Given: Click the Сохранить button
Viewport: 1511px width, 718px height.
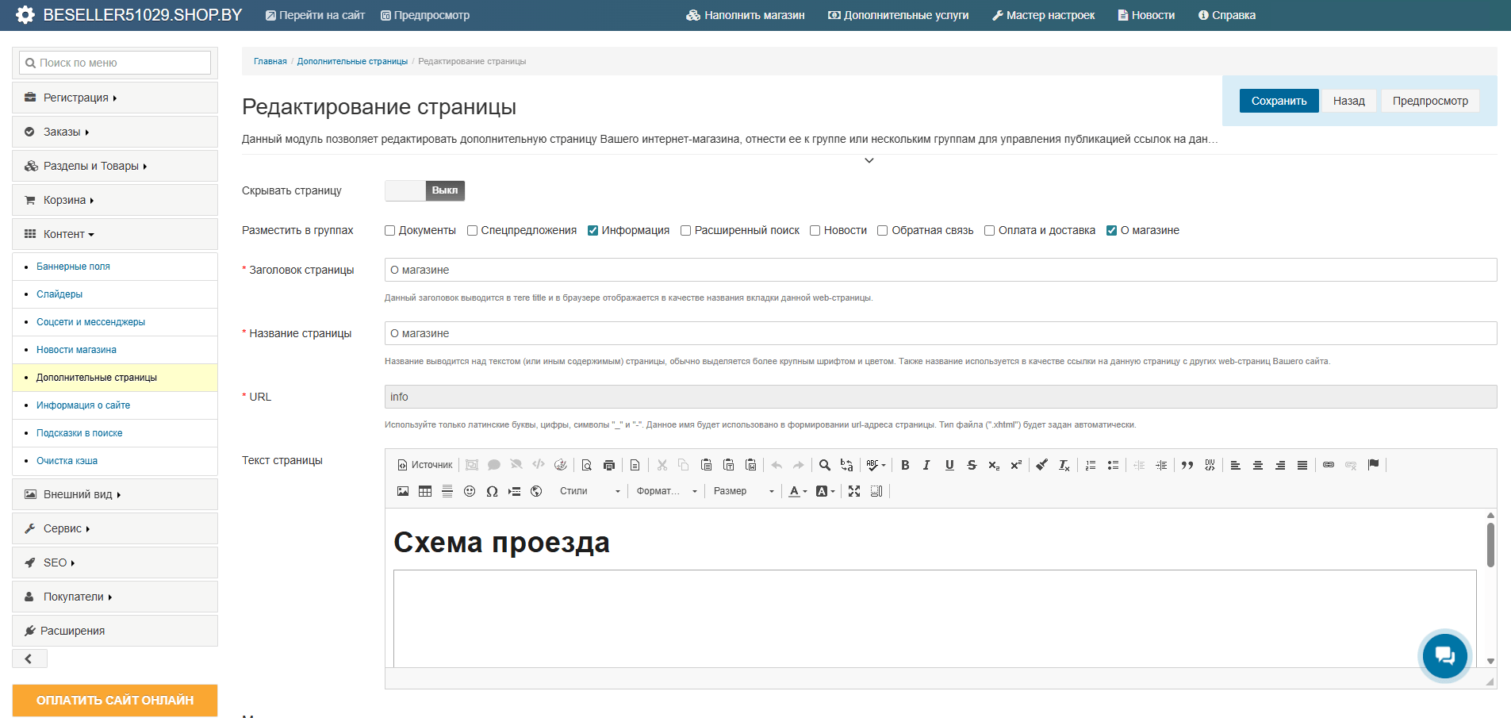Looking at the screenshot, I should 1279,100.
